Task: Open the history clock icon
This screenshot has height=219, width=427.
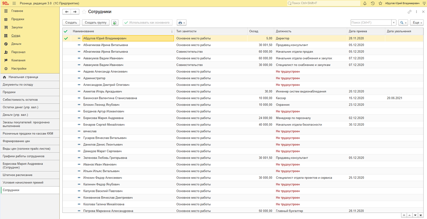Action: point(372,3)
